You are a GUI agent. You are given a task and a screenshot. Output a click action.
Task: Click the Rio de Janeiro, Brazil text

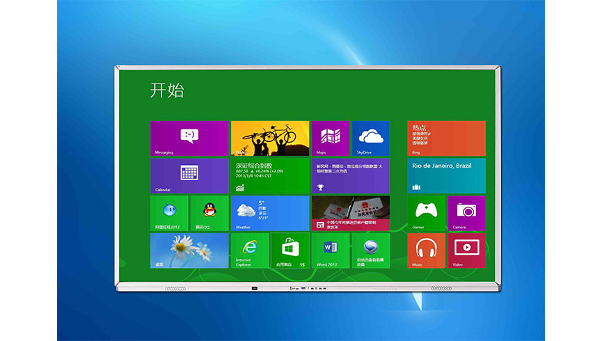pyautogui.click(x=442, y=166)
